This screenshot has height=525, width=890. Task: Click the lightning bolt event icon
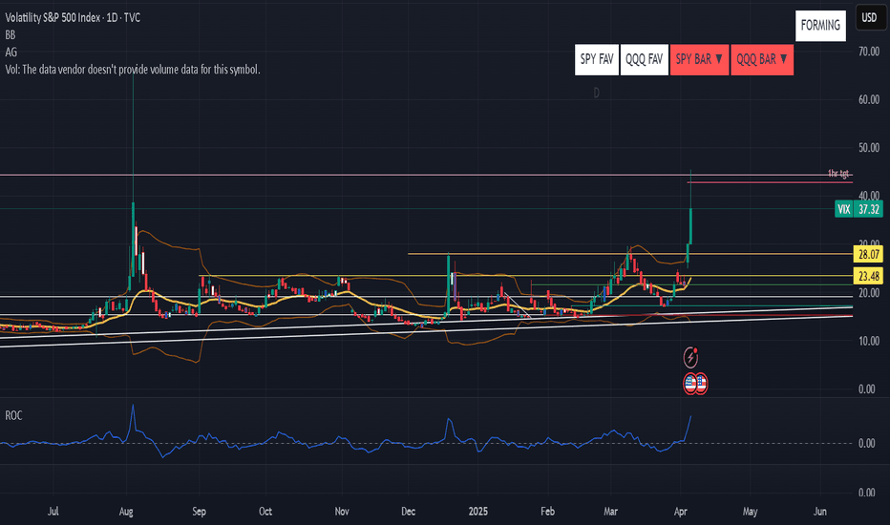pyautogui.click(x=690, y=358)
